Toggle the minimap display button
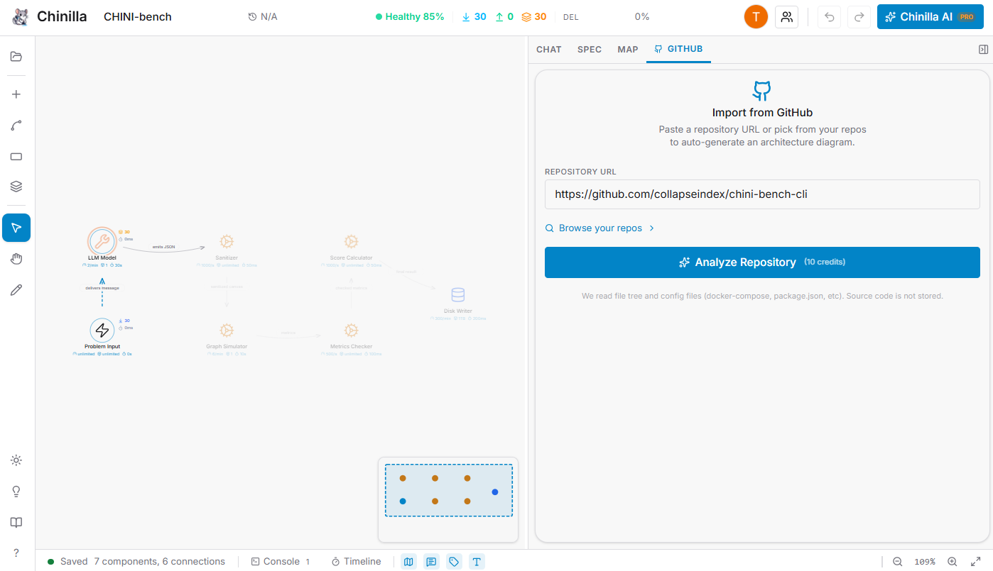 click(408, 562)
